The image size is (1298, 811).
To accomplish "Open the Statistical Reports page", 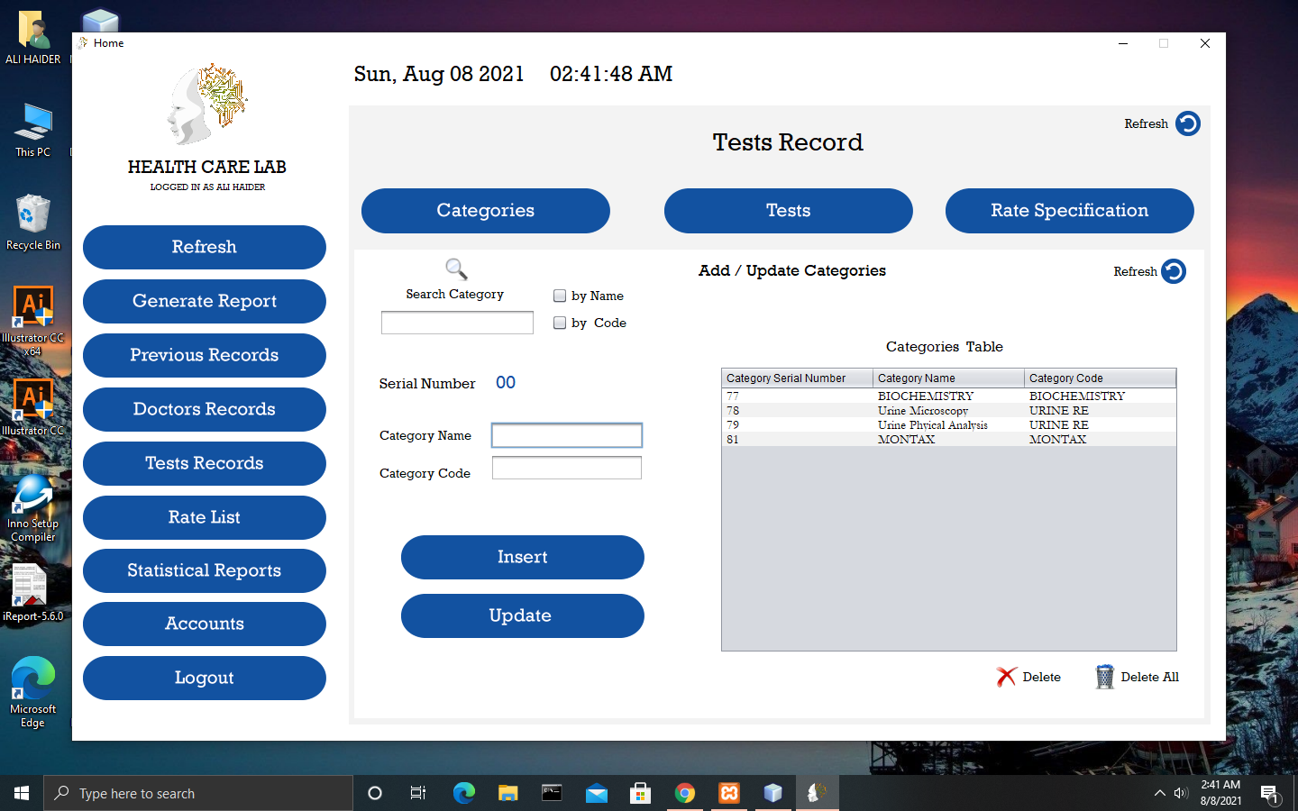I will (204, 570).
